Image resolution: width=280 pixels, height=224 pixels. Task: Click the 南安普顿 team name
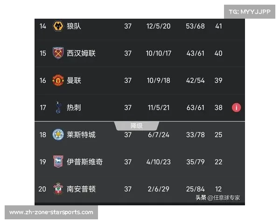[81, 189]
